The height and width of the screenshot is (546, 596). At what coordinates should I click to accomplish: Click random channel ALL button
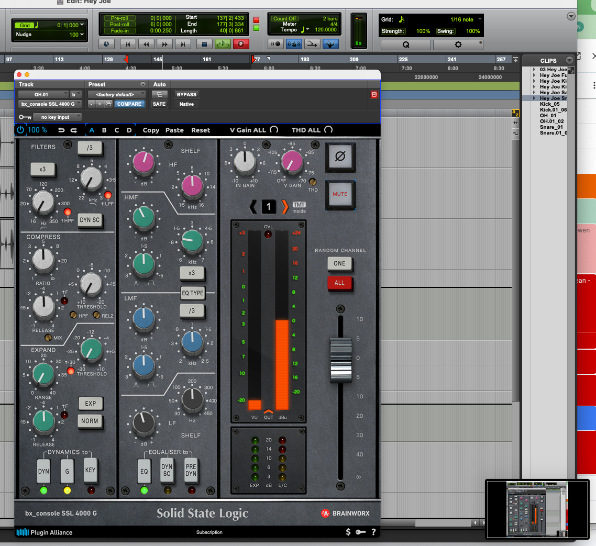(340, 283)
